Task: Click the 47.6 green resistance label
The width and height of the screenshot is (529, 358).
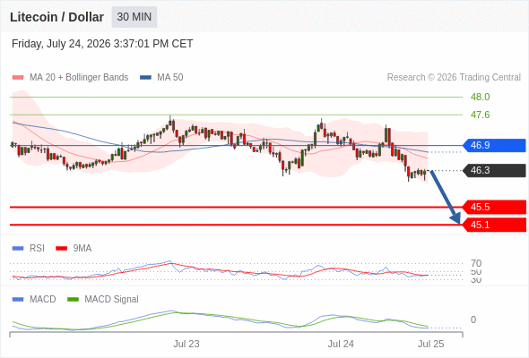Action: click(x=480, y=115)
